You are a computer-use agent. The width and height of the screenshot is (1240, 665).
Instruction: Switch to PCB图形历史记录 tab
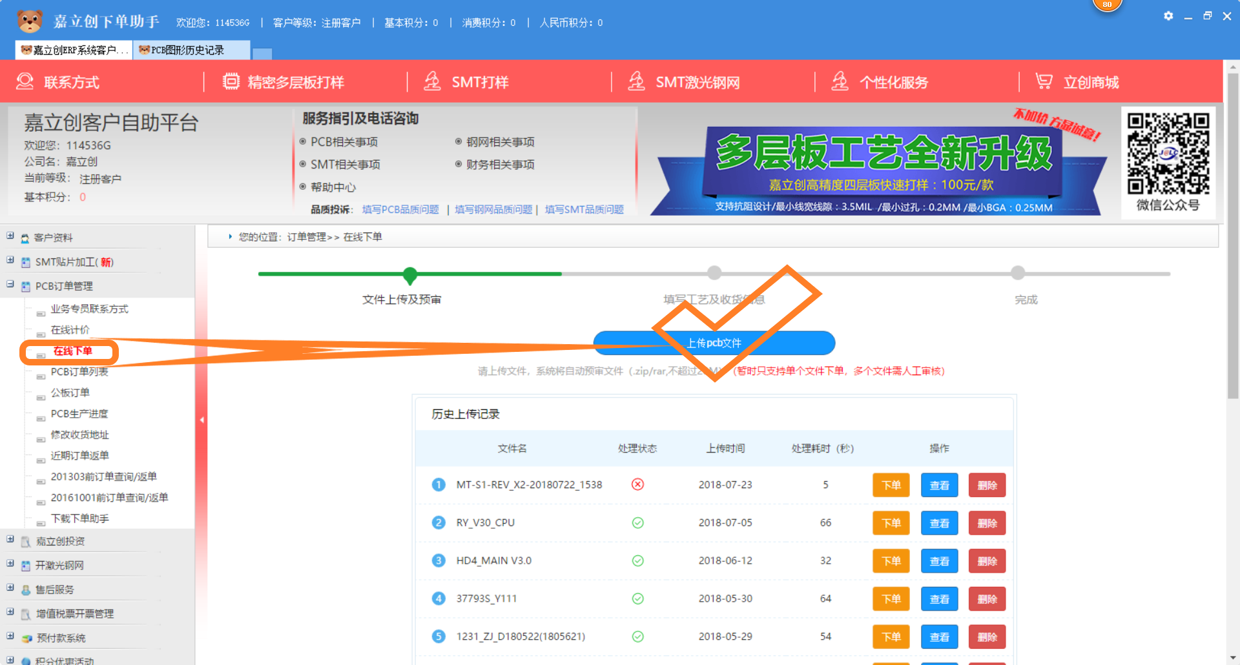pyautogui.click(x=187, y=50)
